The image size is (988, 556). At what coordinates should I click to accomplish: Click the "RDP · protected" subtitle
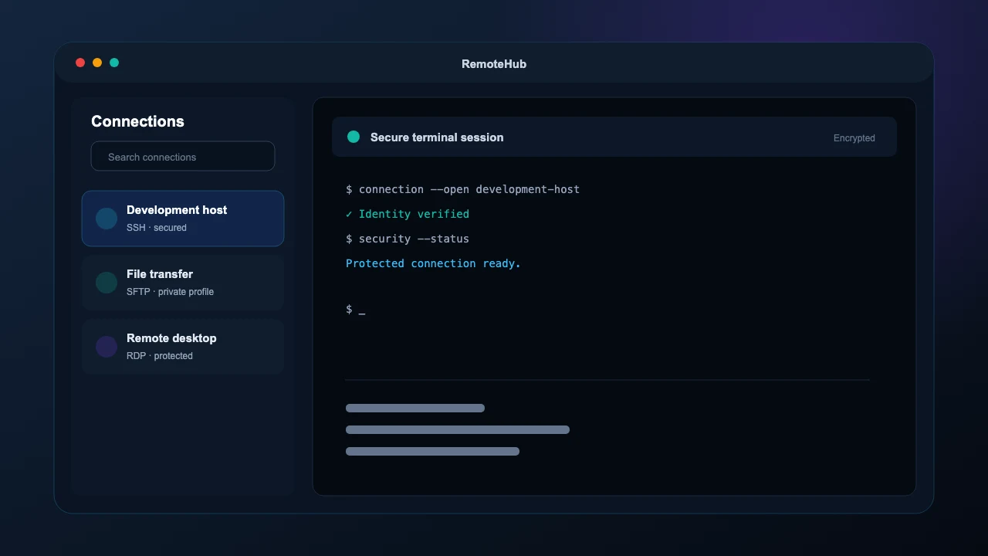coord(160,356)
